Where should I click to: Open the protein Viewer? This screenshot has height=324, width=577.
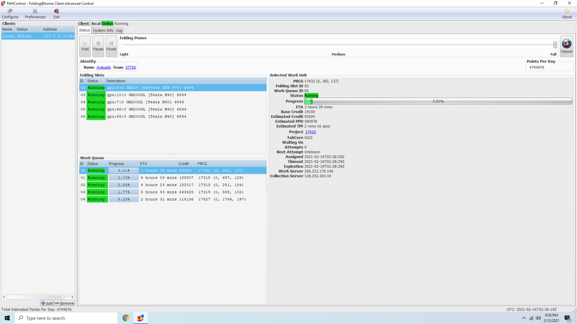567,46
